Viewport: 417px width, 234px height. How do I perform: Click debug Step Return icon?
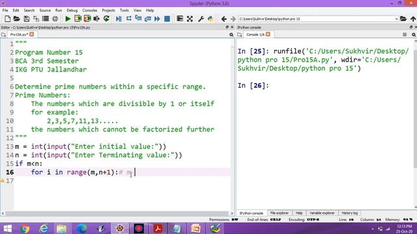(148, 19)
